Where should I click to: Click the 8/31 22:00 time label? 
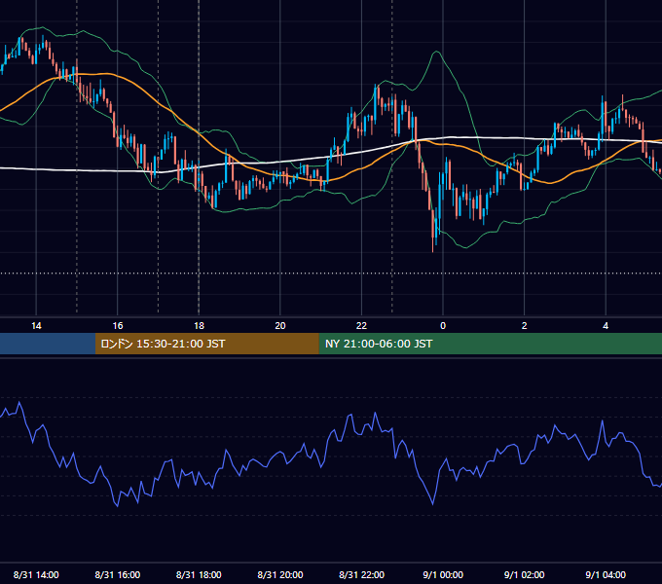coord(362,574)
